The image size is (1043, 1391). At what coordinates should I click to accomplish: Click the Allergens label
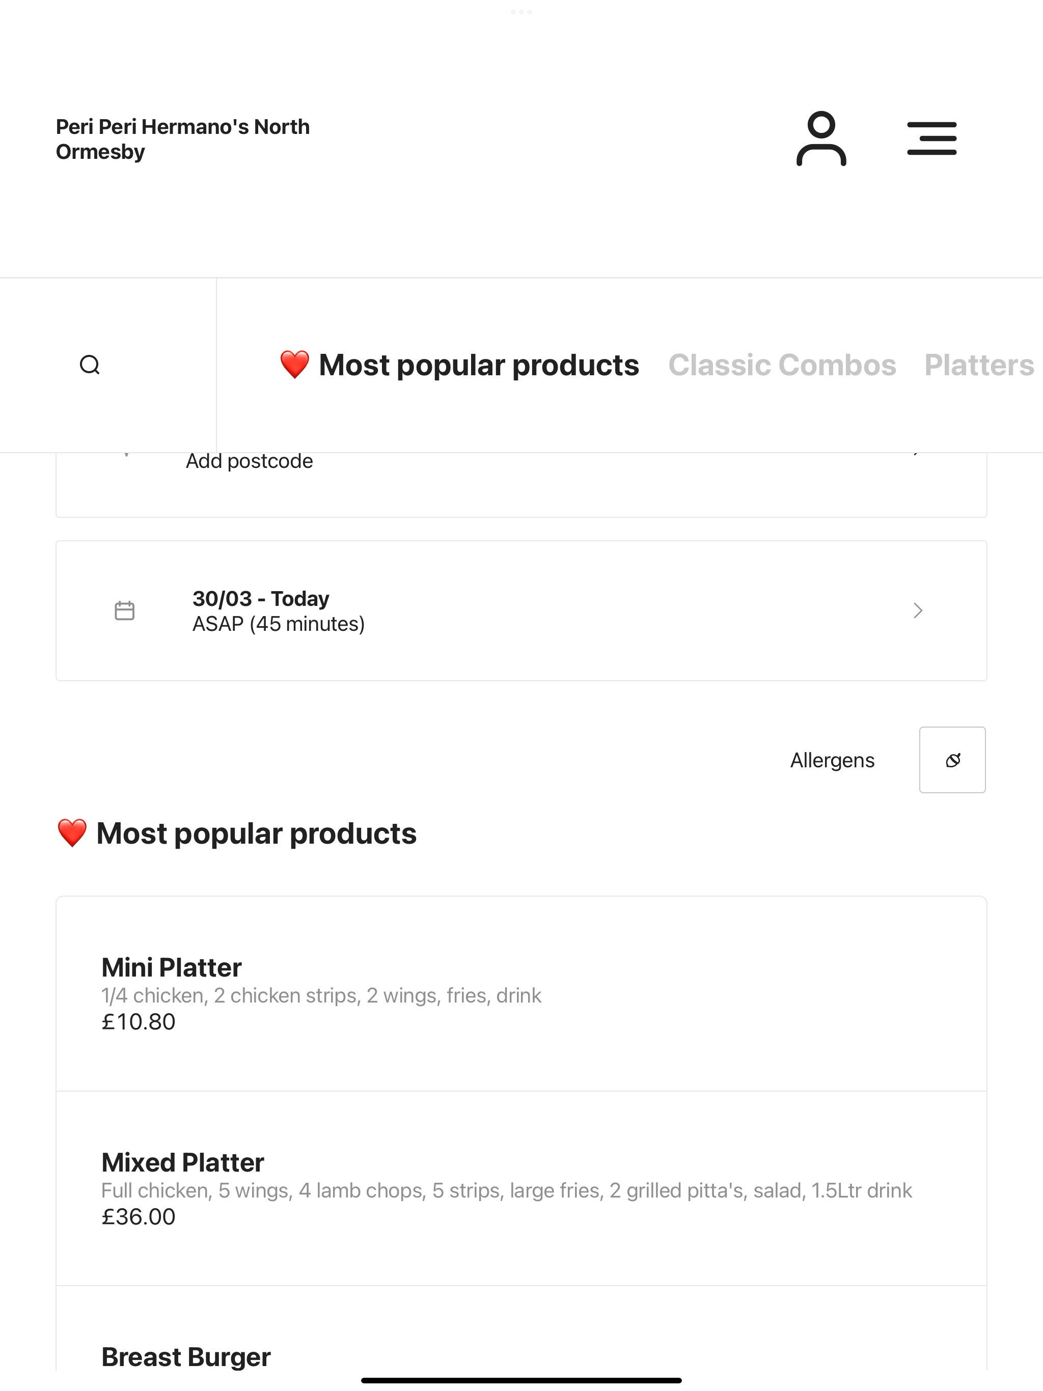click(832, 760)
